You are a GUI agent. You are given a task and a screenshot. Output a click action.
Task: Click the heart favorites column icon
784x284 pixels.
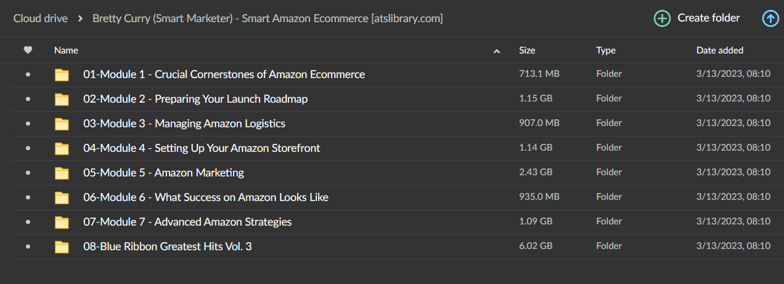coord(28,50)
